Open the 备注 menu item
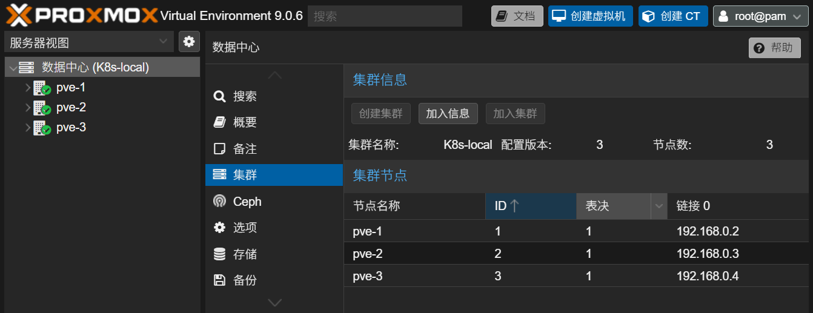The height and width of the screenshot is (313, 813). tap(274, 149)
